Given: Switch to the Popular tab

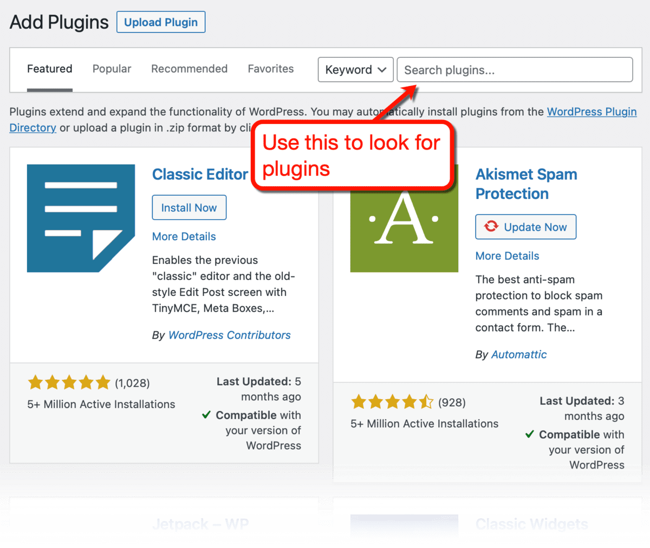Looking at the screenshot, I should pos(112,69).
